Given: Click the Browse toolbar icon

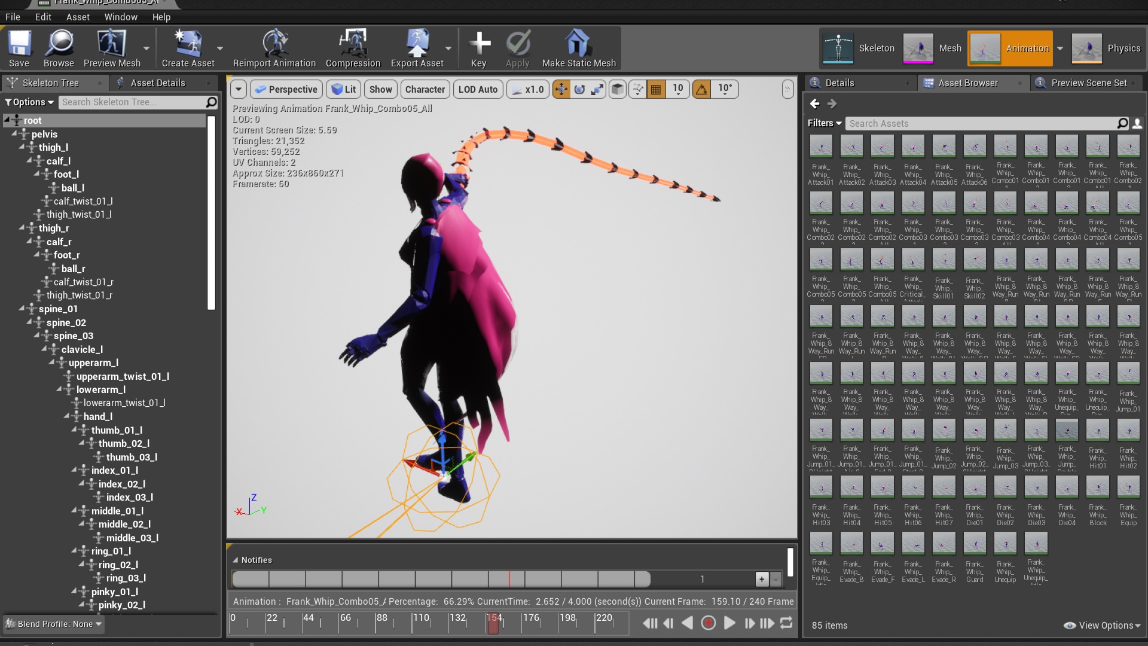Looking at the screenshot, I should (x=59, y=44).
